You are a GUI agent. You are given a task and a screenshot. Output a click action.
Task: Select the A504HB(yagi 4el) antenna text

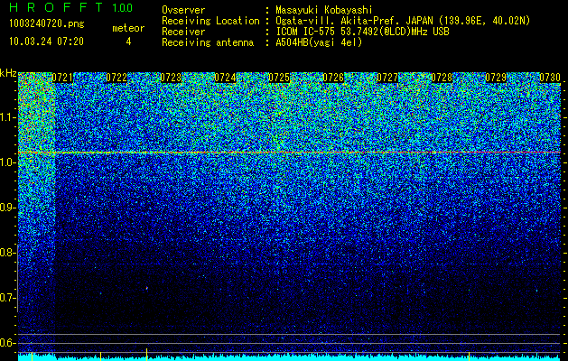click(x=319, y=42)
